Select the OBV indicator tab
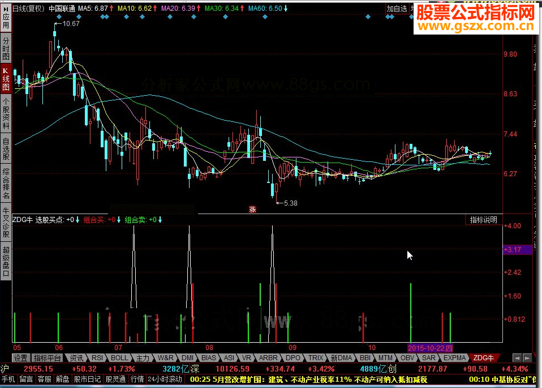Image resolution: width=542 pixels, height=388 pixels. (407, 358)
